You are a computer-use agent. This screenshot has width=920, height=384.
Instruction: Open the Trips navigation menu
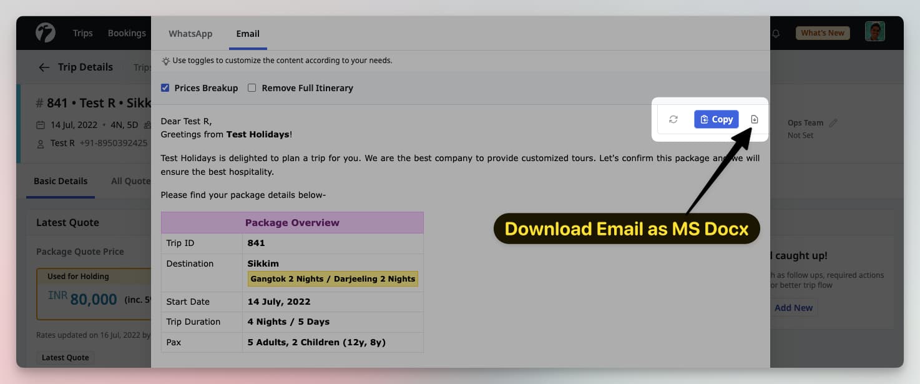click(82, 32)
